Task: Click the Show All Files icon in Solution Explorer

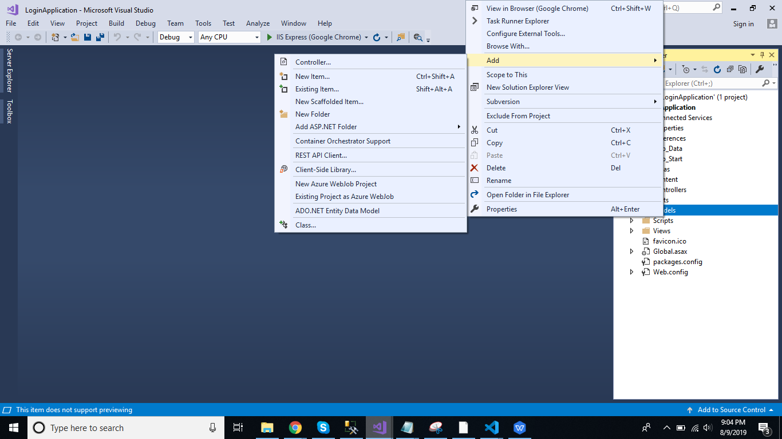Action: tap(742, 69)
